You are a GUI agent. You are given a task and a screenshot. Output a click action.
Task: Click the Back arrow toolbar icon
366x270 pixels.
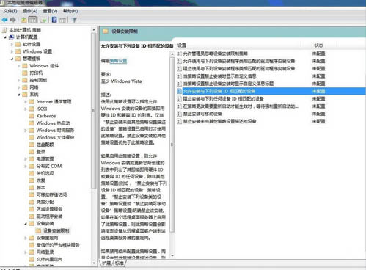[x=4, y=20]
